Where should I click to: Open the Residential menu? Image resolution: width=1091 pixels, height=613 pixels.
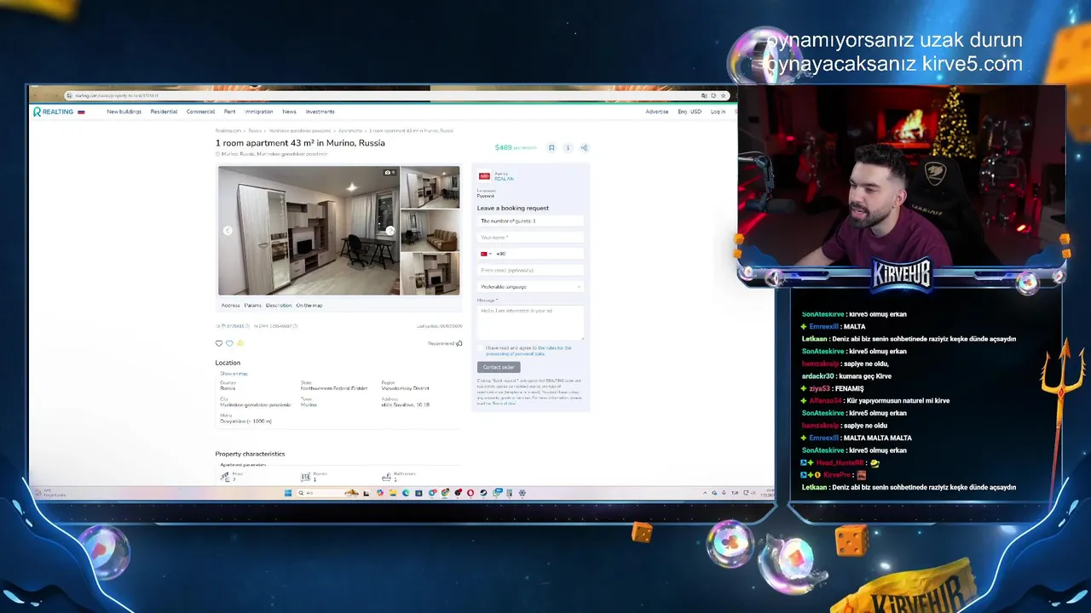tap(164, 112)
